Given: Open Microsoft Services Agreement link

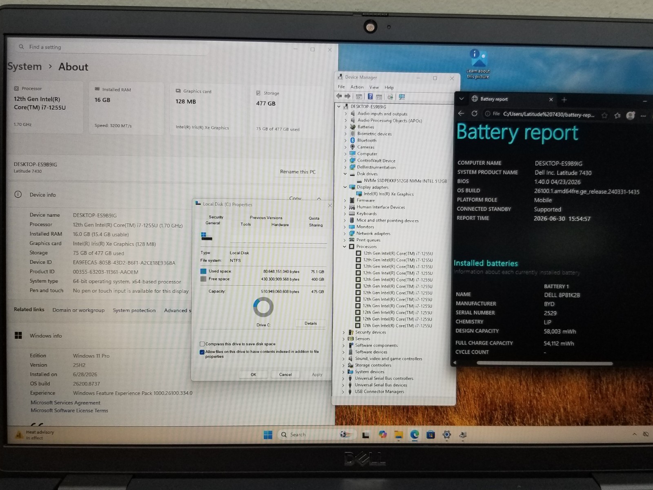Looking at the screenshot, I should pos(65,403).
